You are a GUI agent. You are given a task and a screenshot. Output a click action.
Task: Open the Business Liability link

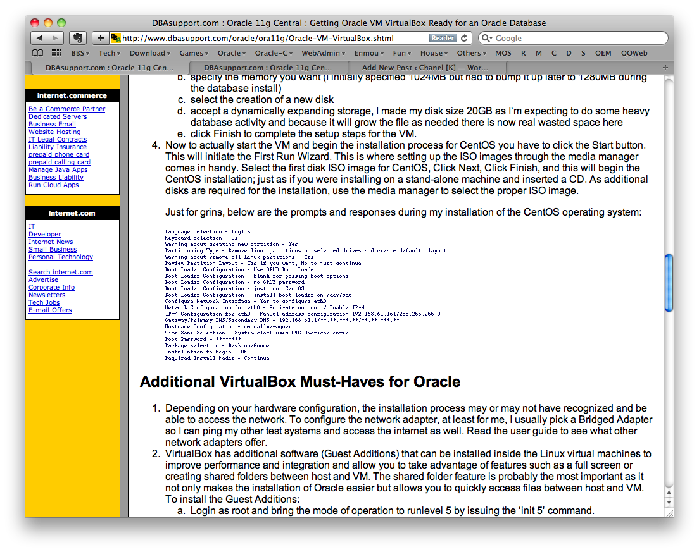pyautogui.click(x=56, y=177)
